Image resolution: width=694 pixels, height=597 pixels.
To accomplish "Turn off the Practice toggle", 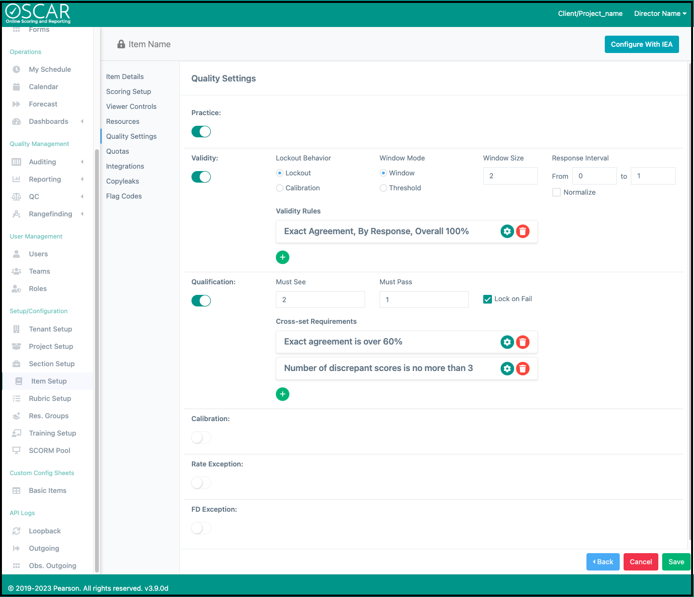I will pos(201,132).
